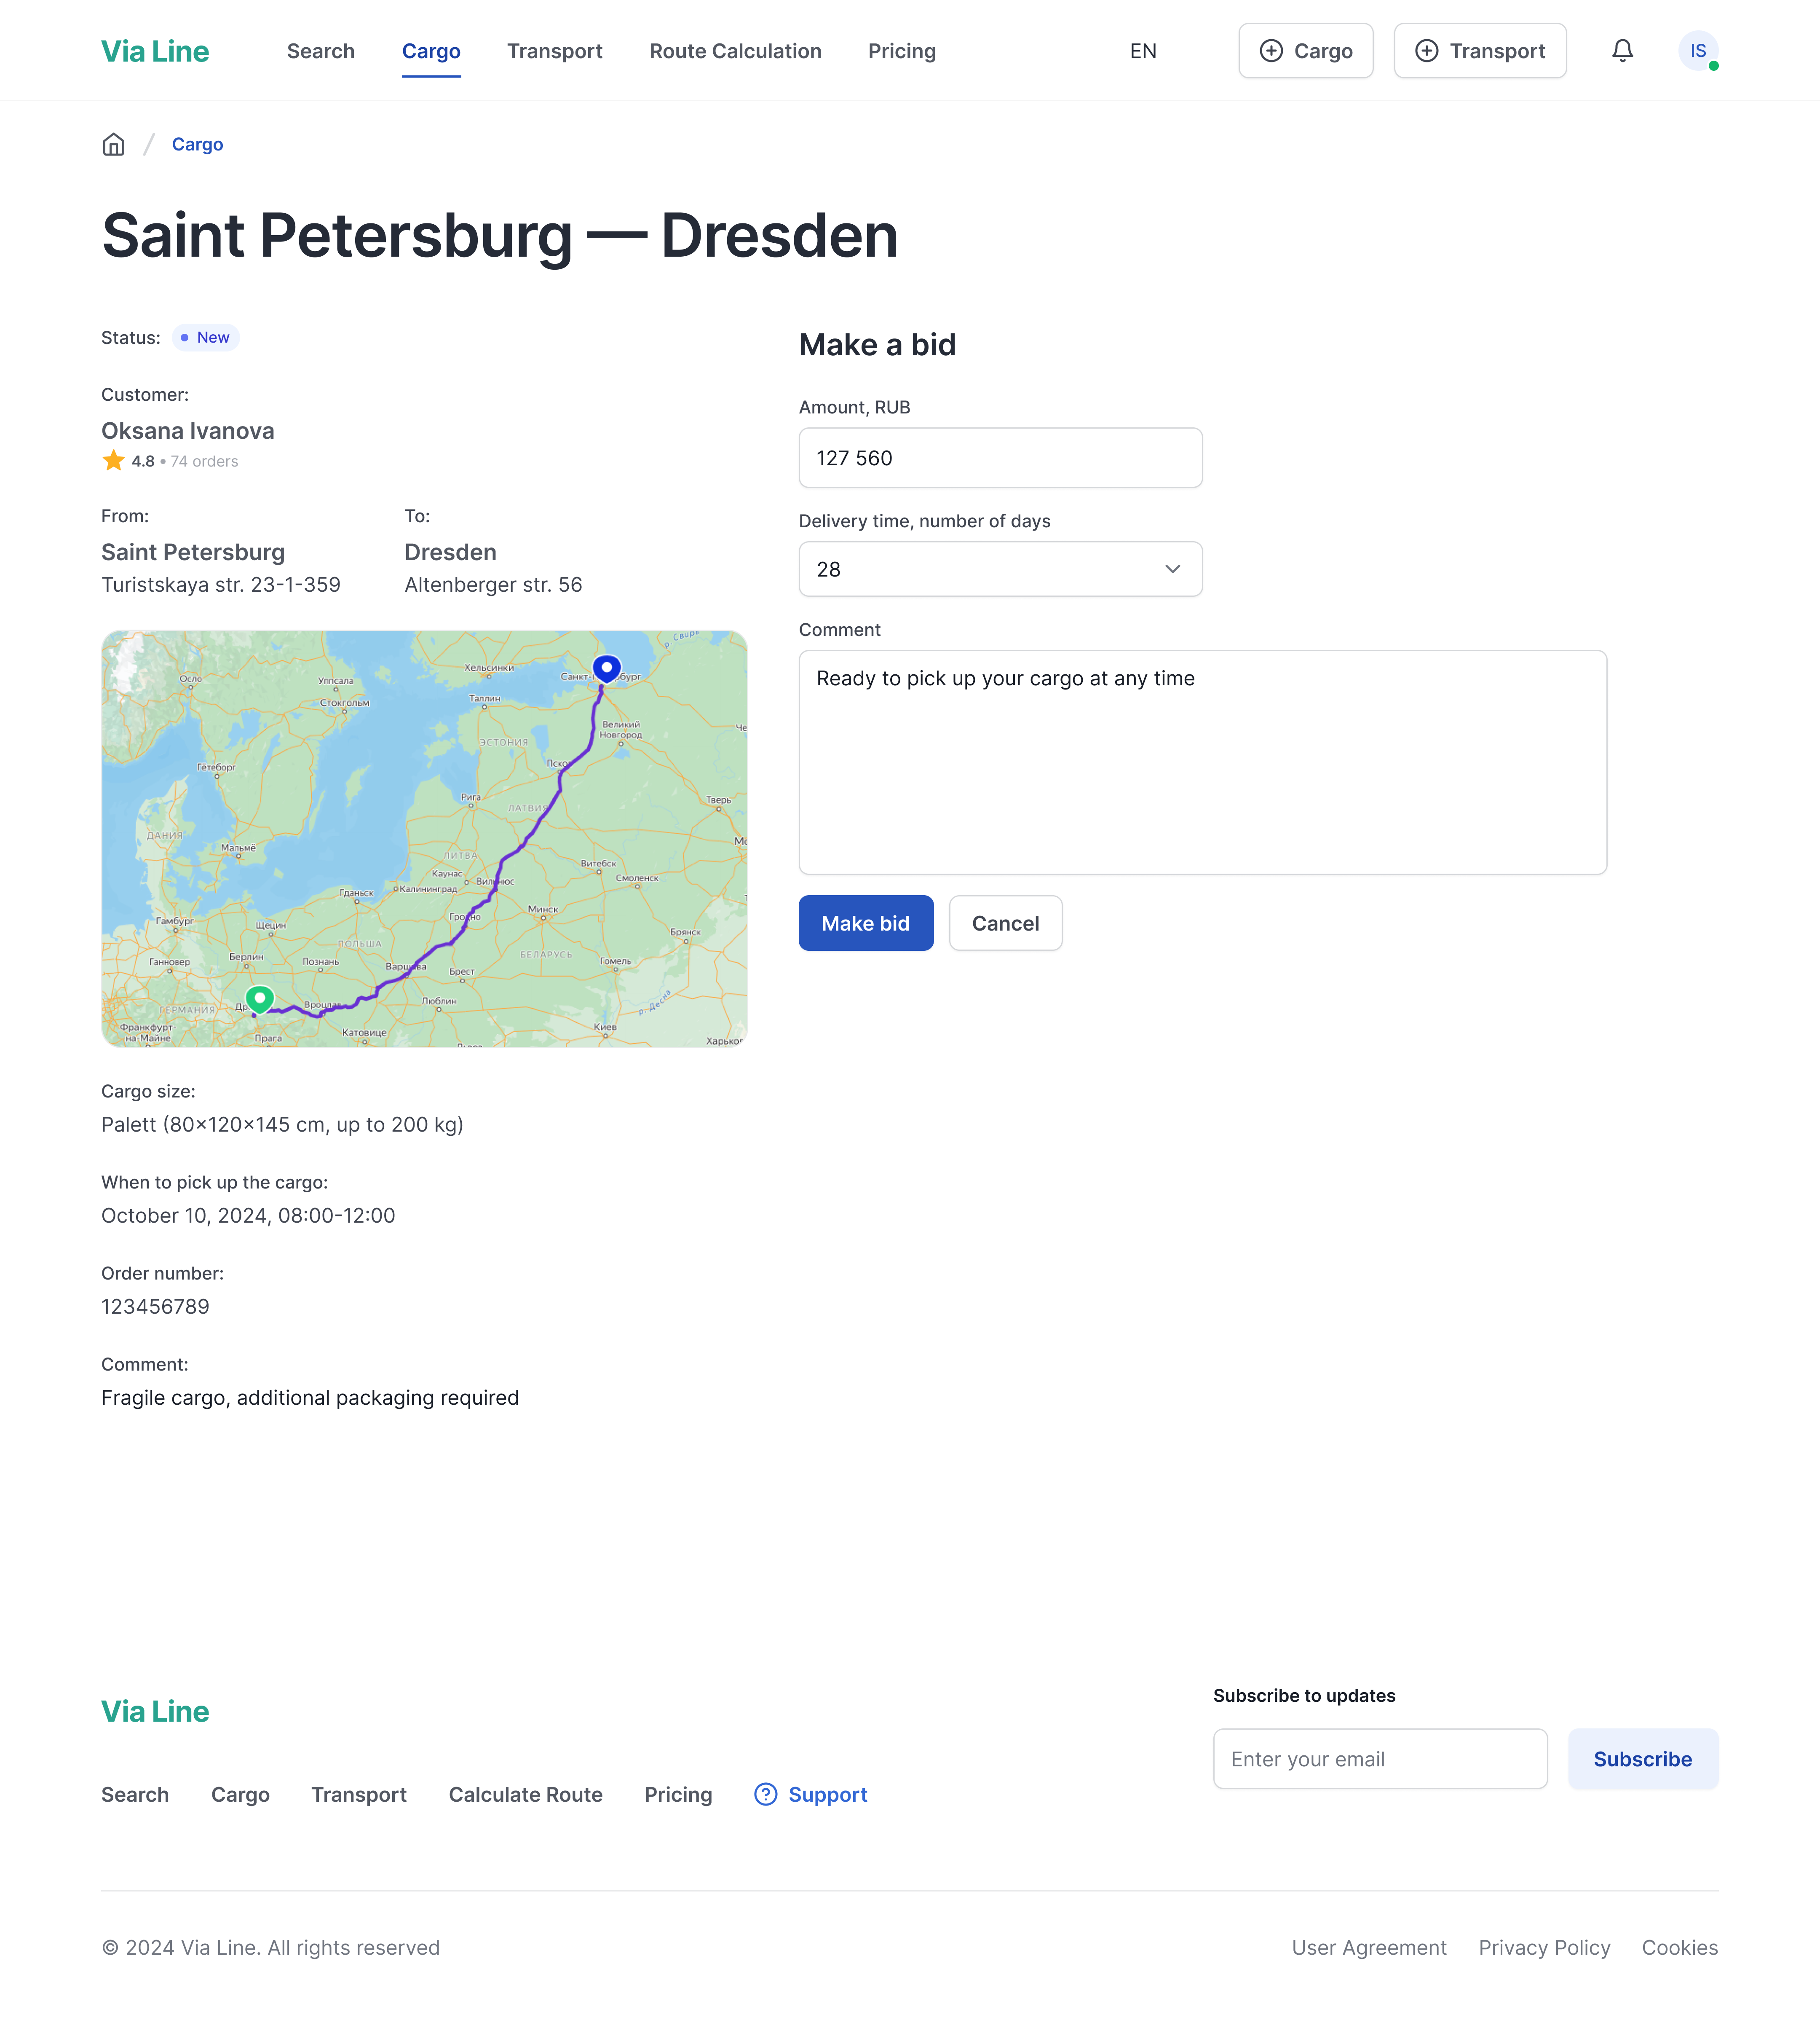
Task: Open the Route Calculation nav item
Action: [x=735, y=51]
